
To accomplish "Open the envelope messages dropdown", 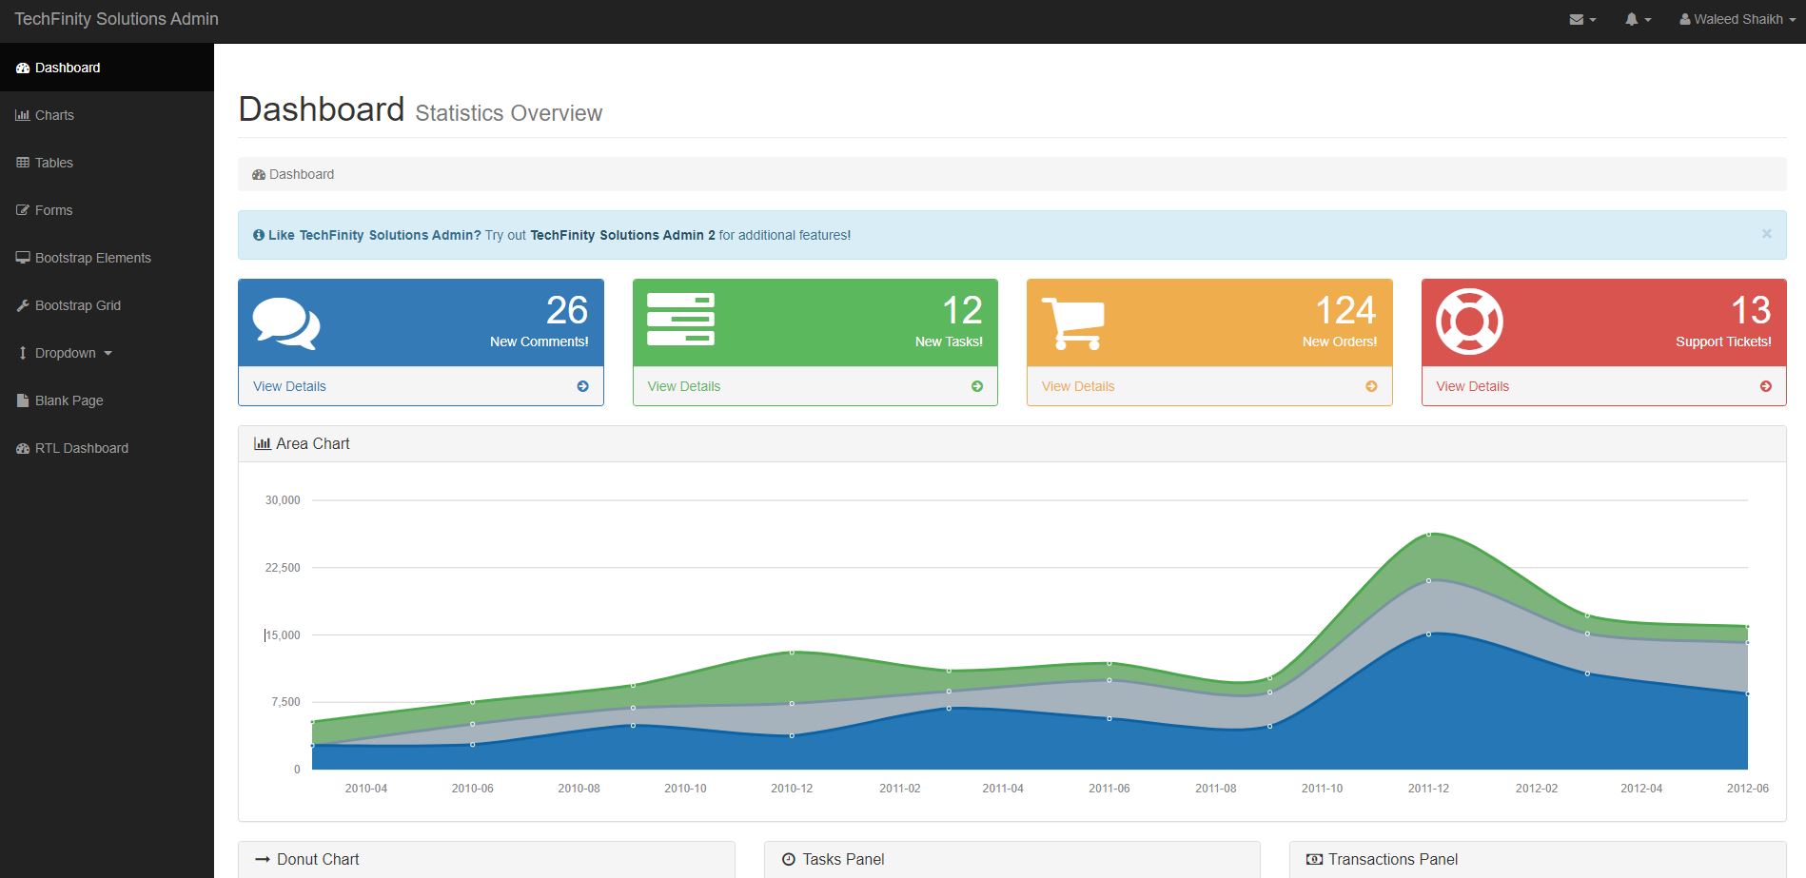I will pyautogui.click(x=1582, y=20).
